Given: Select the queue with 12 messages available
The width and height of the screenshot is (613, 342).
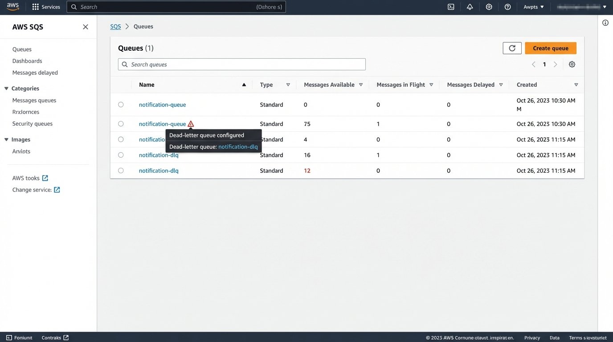Looking at the screenshot, I should pos(121,171).
